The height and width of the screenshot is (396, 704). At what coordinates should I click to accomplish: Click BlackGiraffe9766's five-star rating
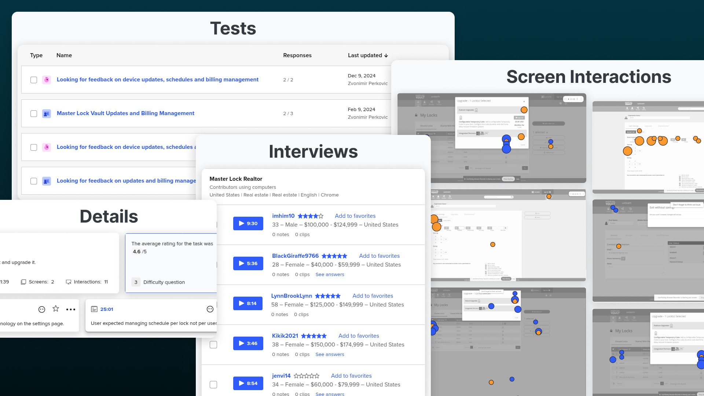tap(334, 256)
